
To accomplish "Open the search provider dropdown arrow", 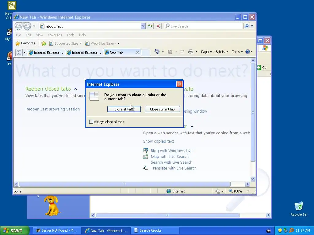I will (252, 26).
